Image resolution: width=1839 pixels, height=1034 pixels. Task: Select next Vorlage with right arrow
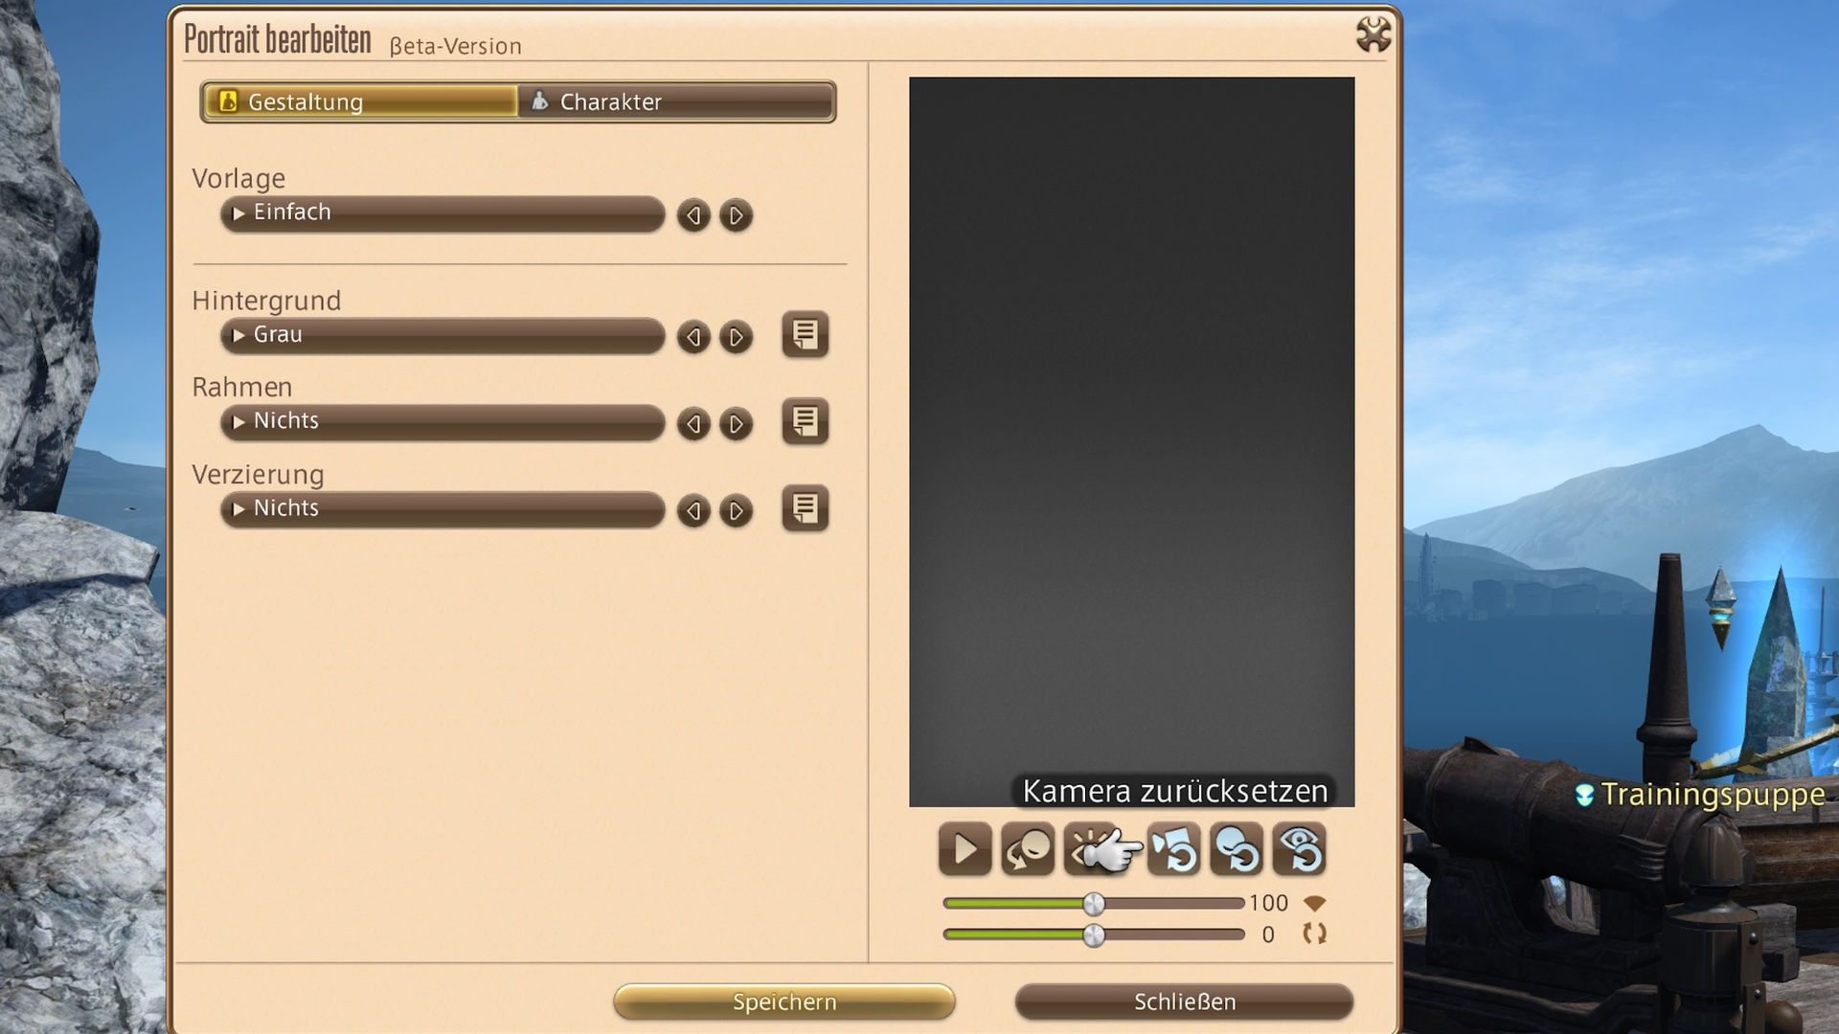736,215
